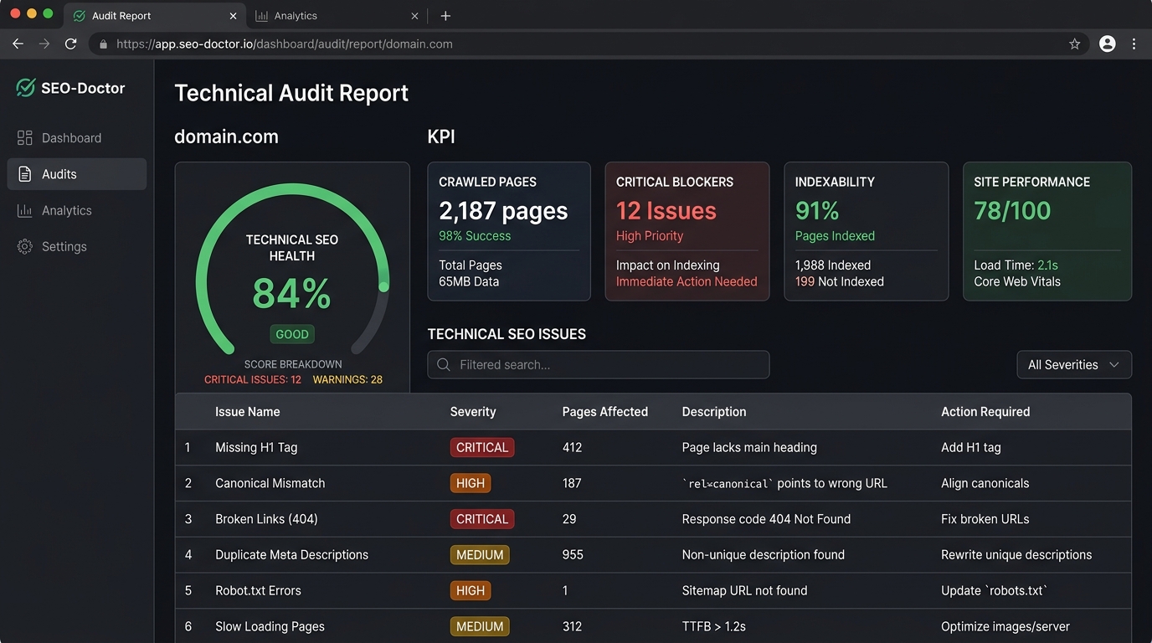Click WARNINGS: 28 in score breakdown
1152x643 pixels.
click(x=347, y=380)
